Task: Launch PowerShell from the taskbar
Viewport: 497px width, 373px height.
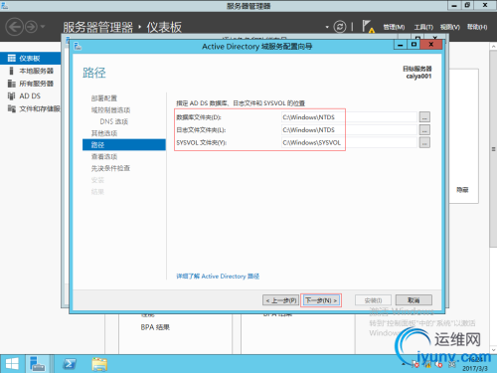Action: pos(70,364)
